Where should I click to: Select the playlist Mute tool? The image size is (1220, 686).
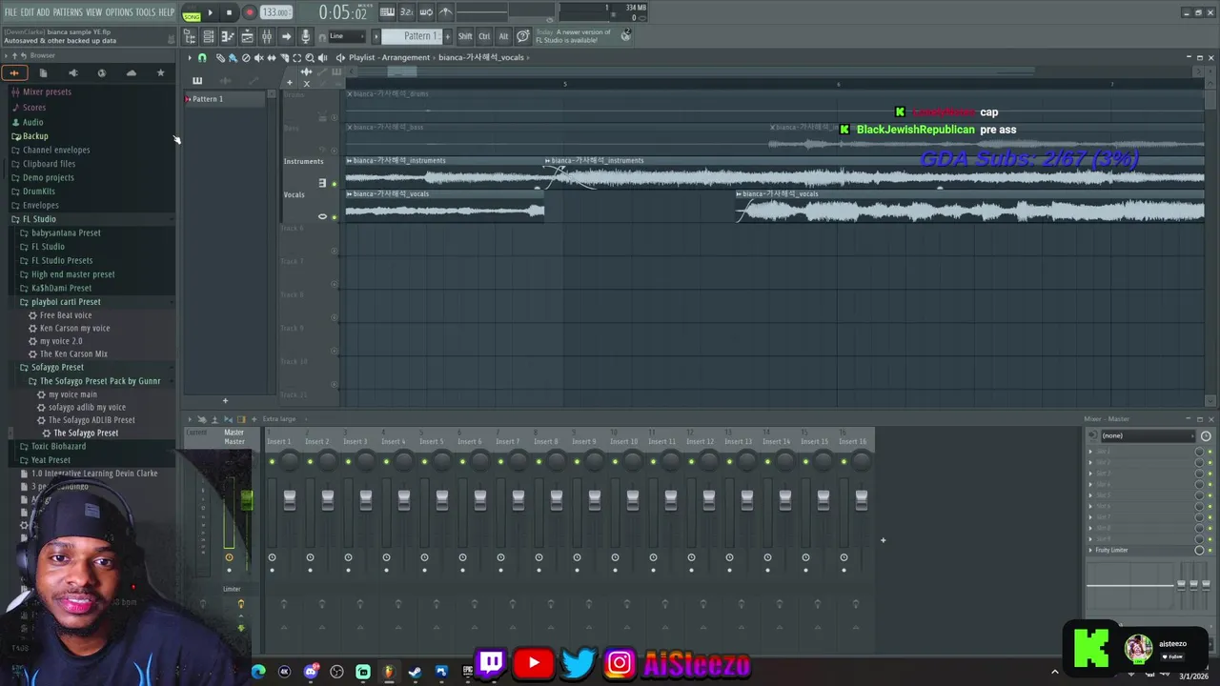[x=258, y=57]
